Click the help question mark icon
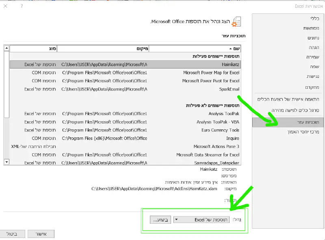The width and height of the screenshot is (325, 240). pyautogui.click(x=22, y=6)
